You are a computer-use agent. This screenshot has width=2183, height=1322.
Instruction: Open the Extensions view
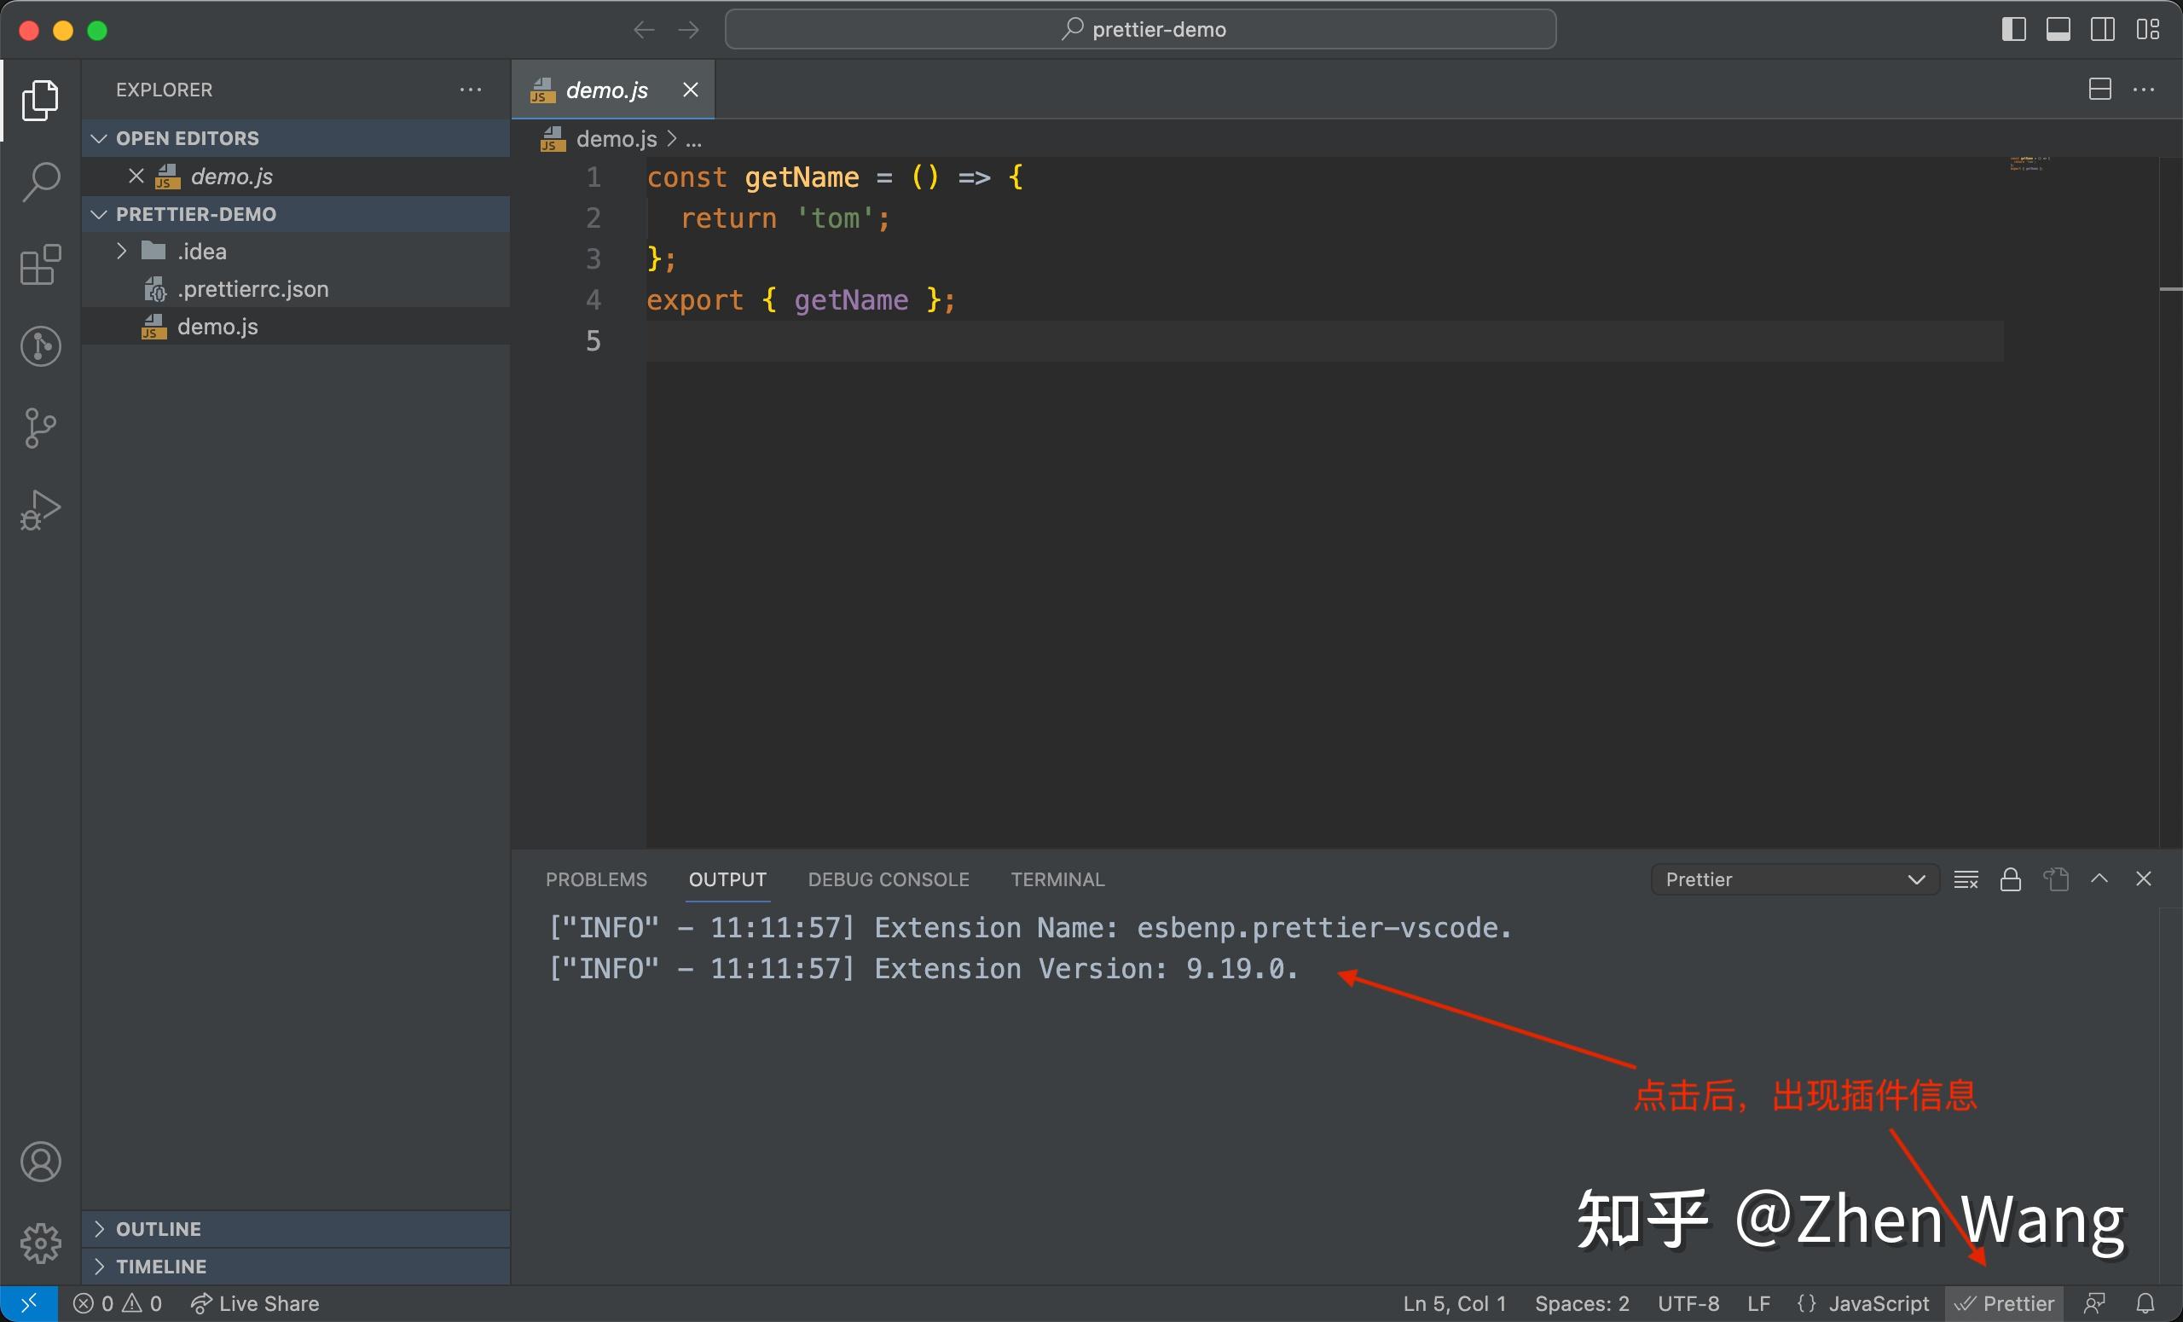coord(40,264)
